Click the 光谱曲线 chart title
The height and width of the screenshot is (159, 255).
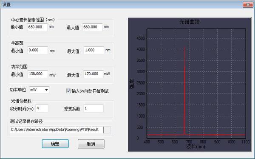(x=190, y=22)
